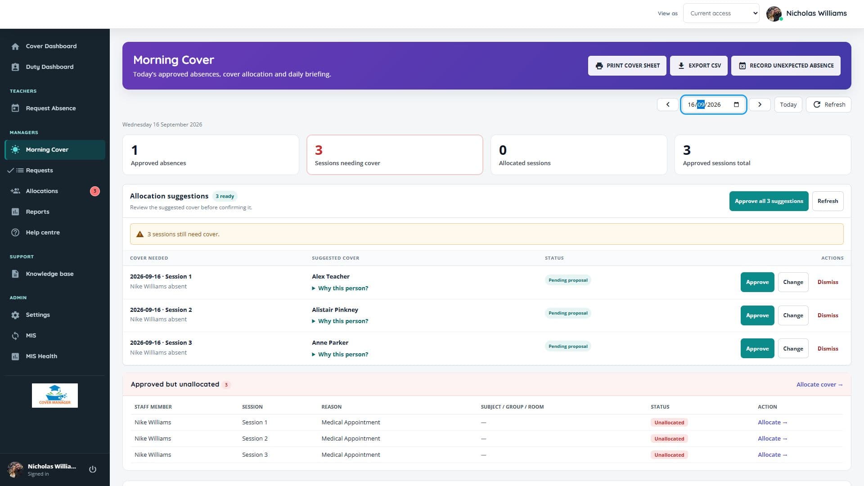
Task: Click the date input field
Action: pyautogui.click(x=713, y=104)
